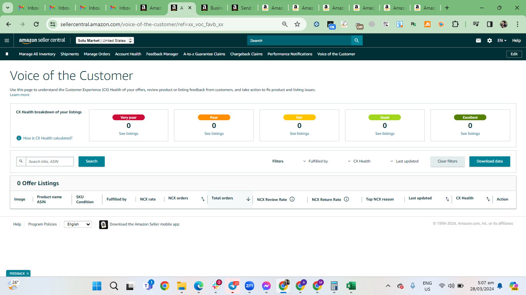Open Excel from the taskbar
The width and height of the screenshot is (526, 295).
[350, 286]
